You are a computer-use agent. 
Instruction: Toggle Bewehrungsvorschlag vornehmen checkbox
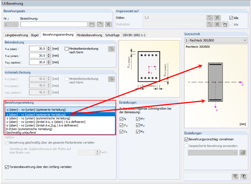click(186, 139)
